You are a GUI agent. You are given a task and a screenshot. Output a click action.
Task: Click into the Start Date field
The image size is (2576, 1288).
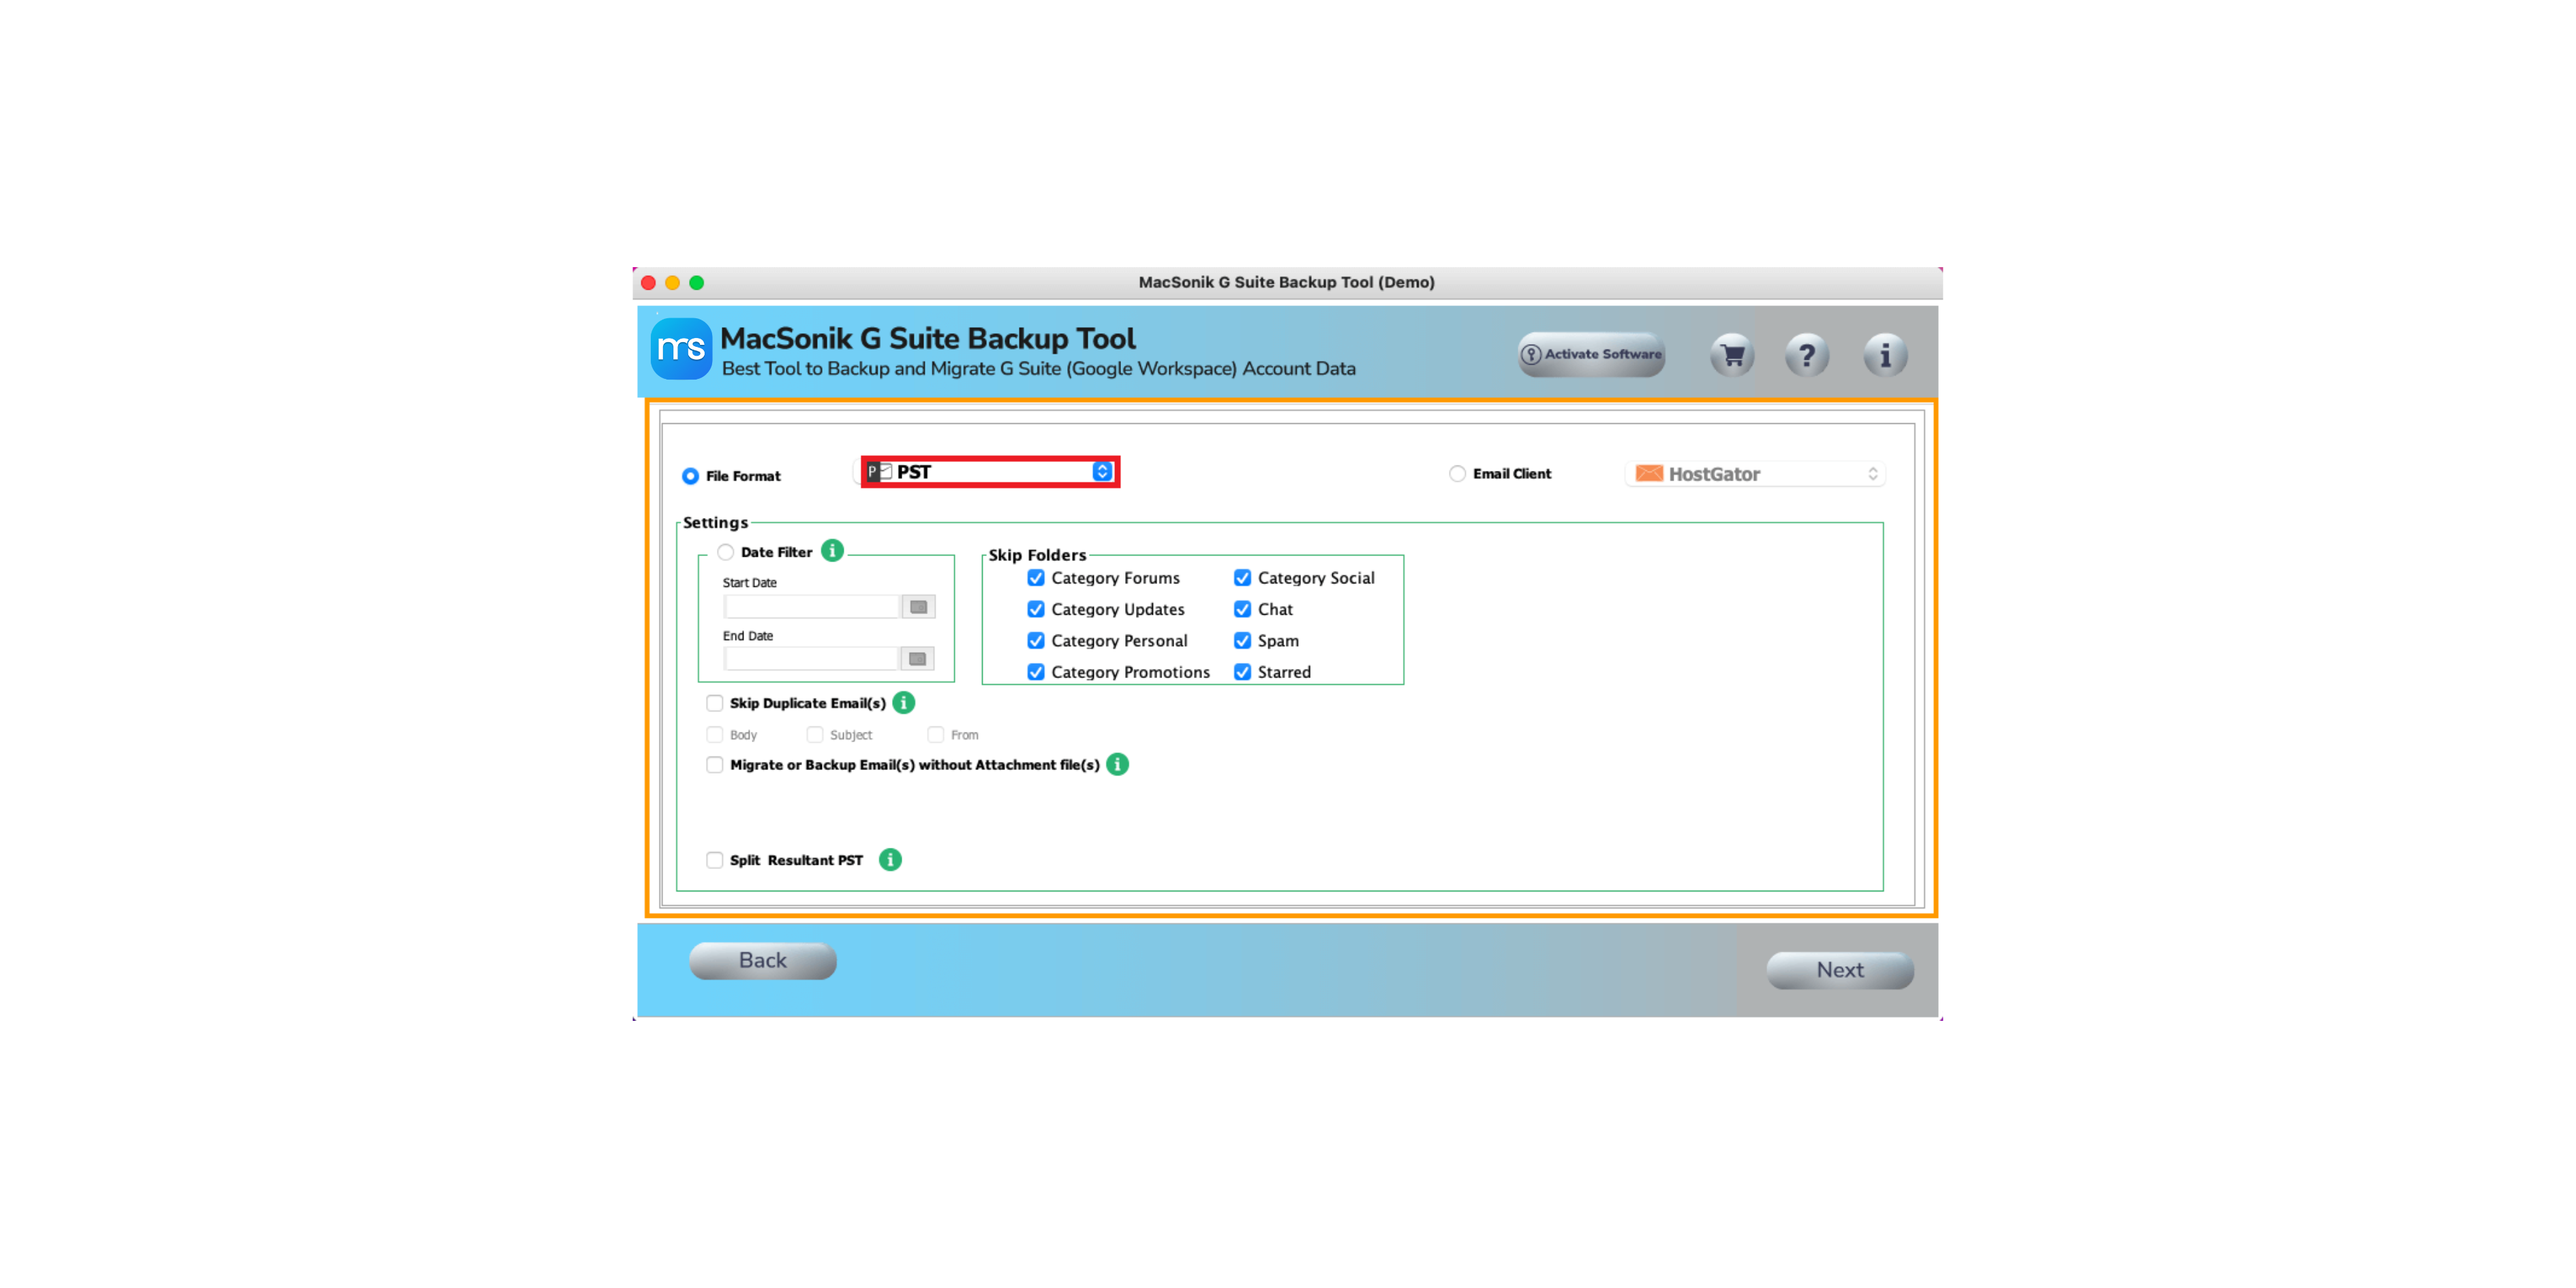click(x=811, y=607)
